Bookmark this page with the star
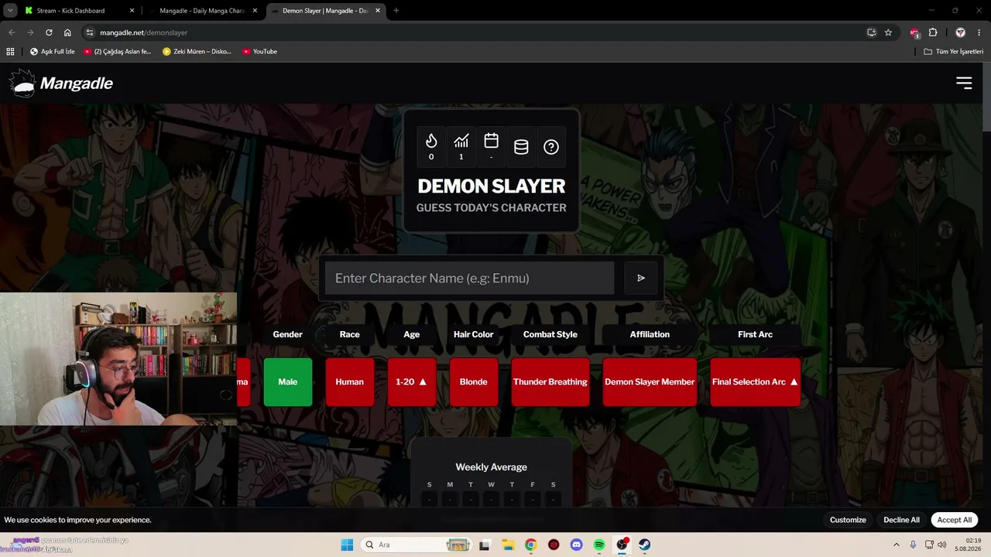This screenshot has width=991, height=557. click(888, 32)
